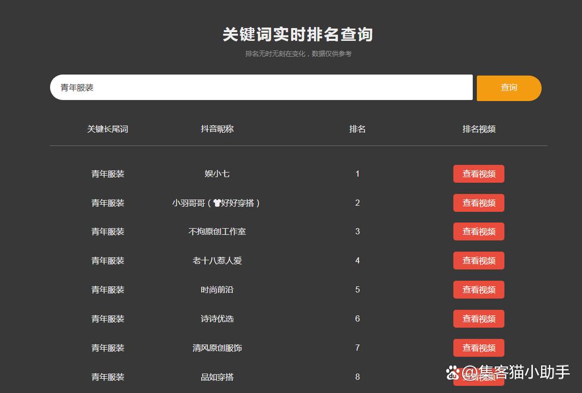The image size is (582, 393).
Task: Click the orange 查询 button
Action: click(x=509, y=88)
